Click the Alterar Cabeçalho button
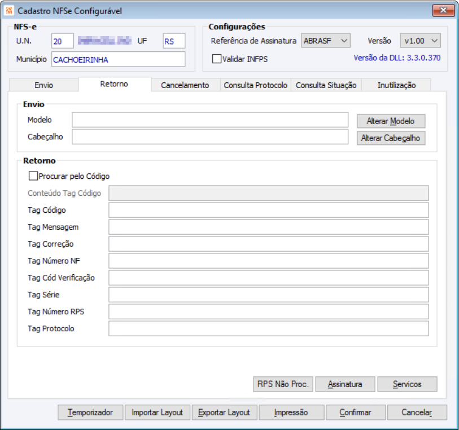The width and height of the screenshot is (459, 430). [x=391, y=138]
